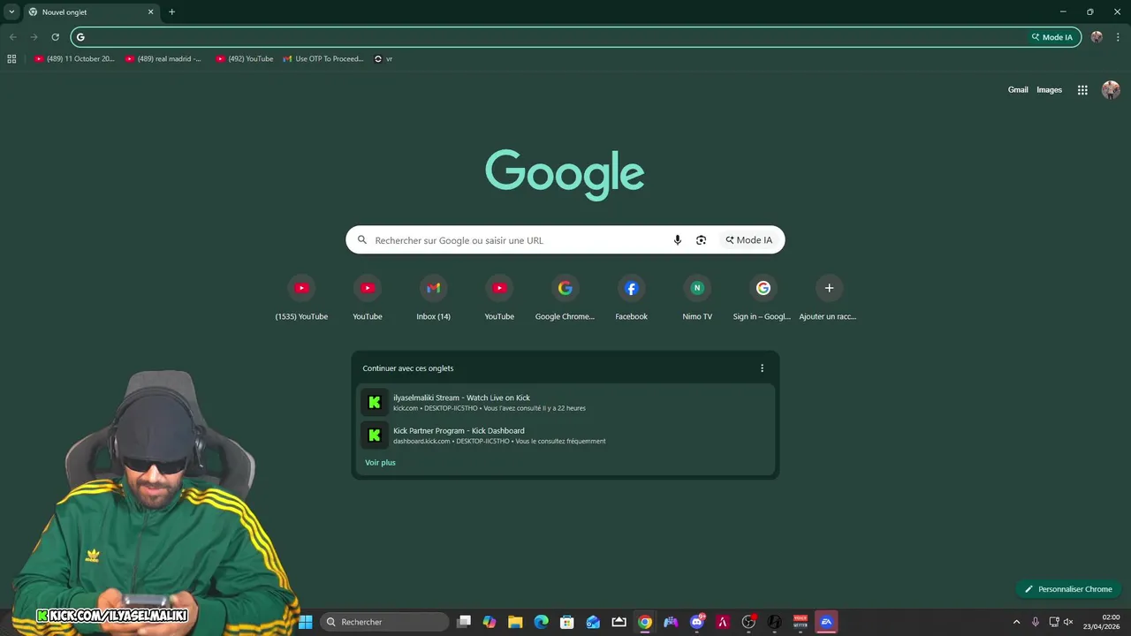Click the Google account avatar on the page

coord(1111,90)
